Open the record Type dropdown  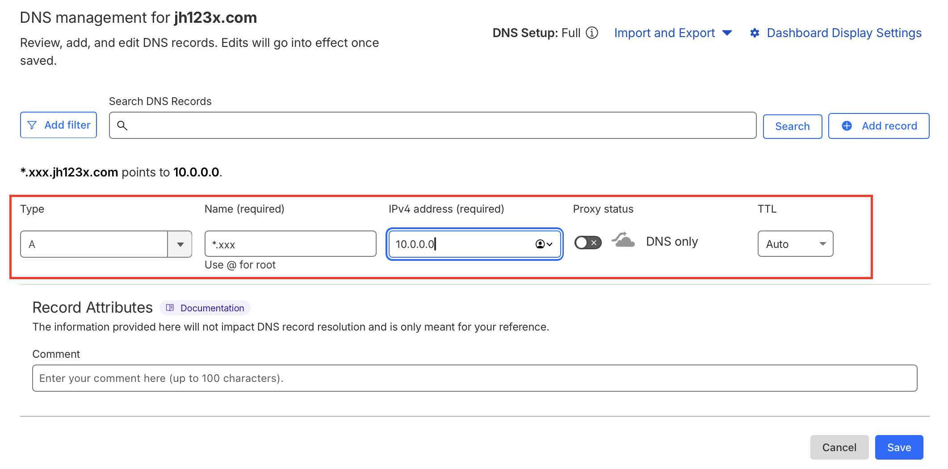180,244
